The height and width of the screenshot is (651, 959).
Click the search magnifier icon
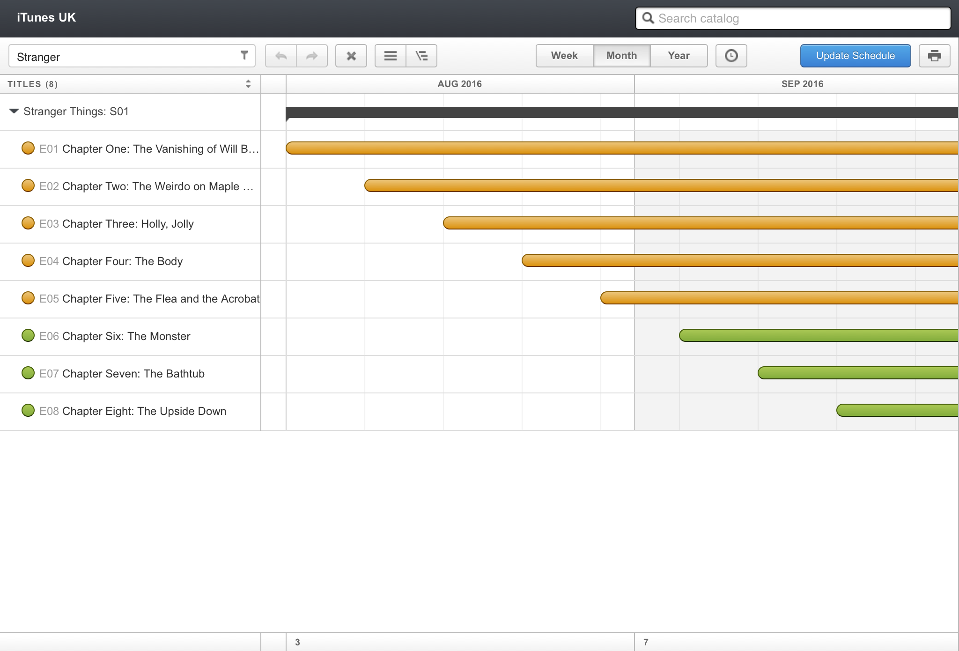(648, 18)
